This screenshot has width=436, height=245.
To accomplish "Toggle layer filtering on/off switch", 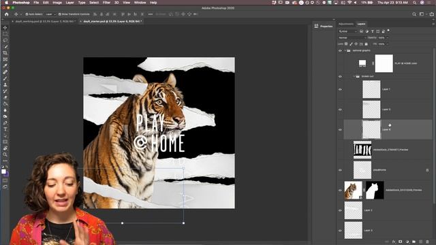I will [388, 31].
